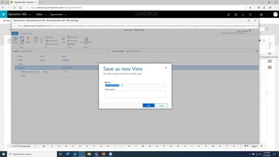
Task: Expand the Opportunities breadcrumb chevron
Action: coord(66,14)
